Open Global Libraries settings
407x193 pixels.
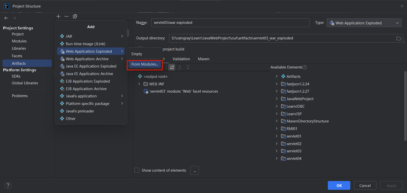[x=25, y=83]
